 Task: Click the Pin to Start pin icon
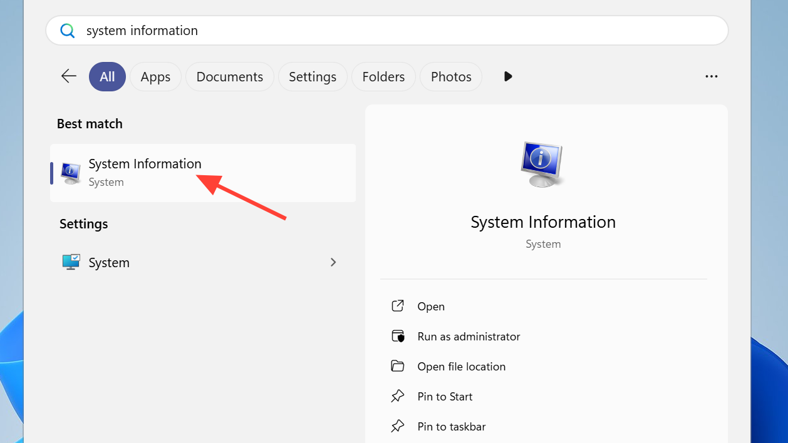(398, 396)
